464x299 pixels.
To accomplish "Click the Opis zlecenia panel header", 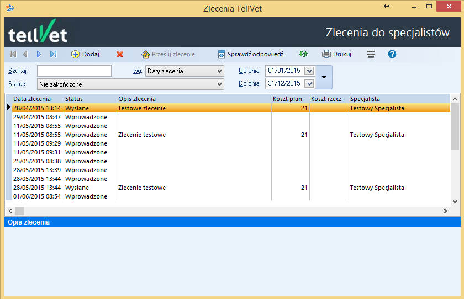I will click(233, 222).
